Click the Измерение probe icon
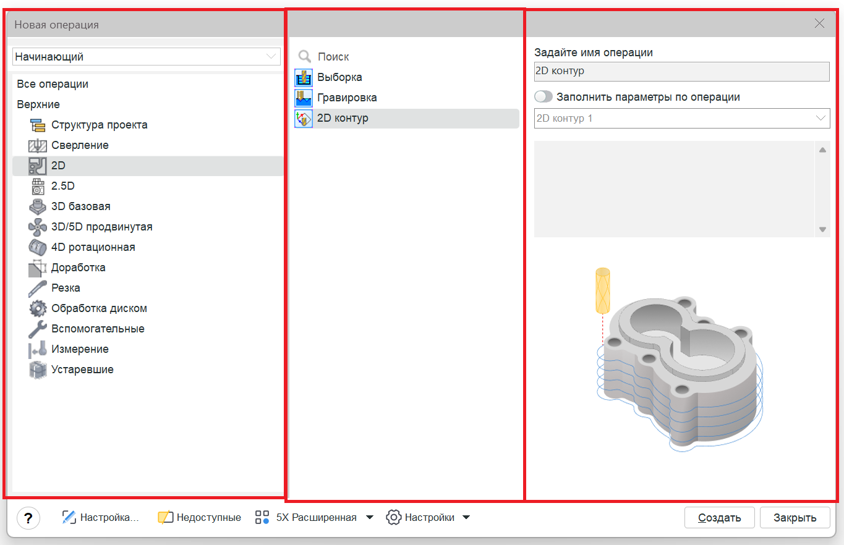This screenshot has width=844, height=545. pyautogui.click(x=38, y=350)
